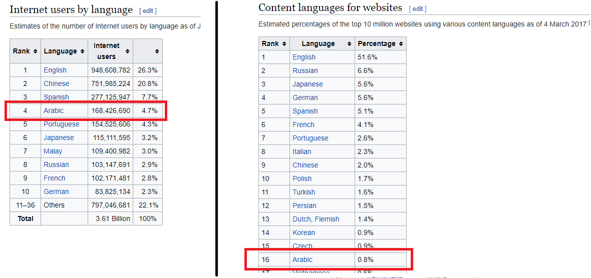The height and width of the screenshot is (278, 591).
Task: Click Portuguese link in the left table
Action: pos(61,124)
